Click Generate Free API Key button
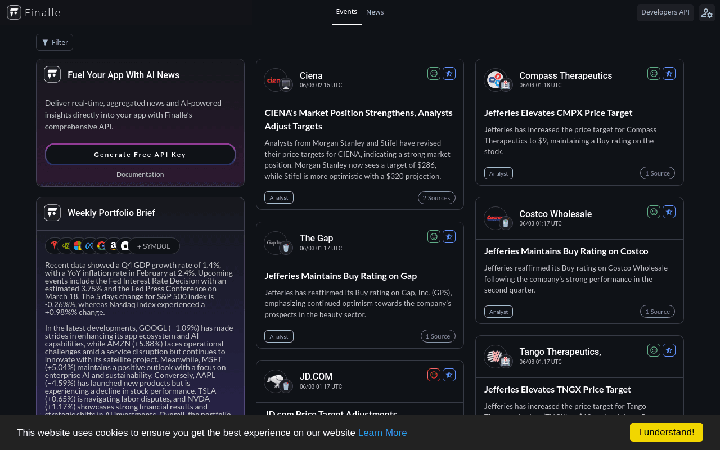 click(x=140, y=154)
